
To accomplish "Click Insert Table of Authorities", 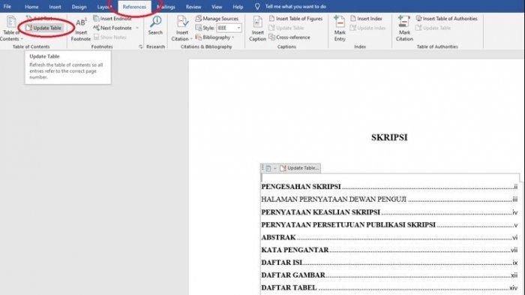I will [447, 19].
